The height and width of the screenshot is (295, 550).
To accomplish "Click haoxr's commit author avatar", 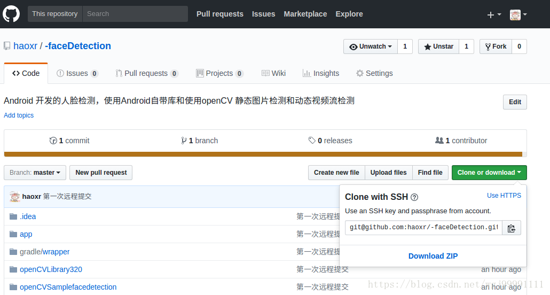I will pos(15,196).
